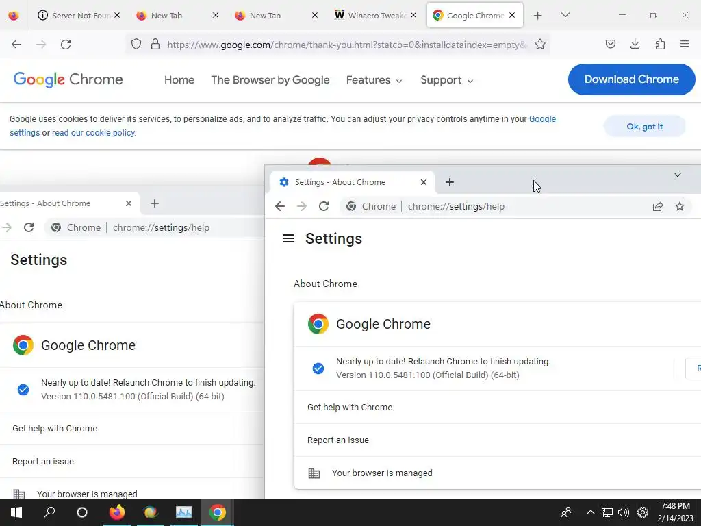Open Report an issue in front window
Screen dimensions: 701x526
497,440
